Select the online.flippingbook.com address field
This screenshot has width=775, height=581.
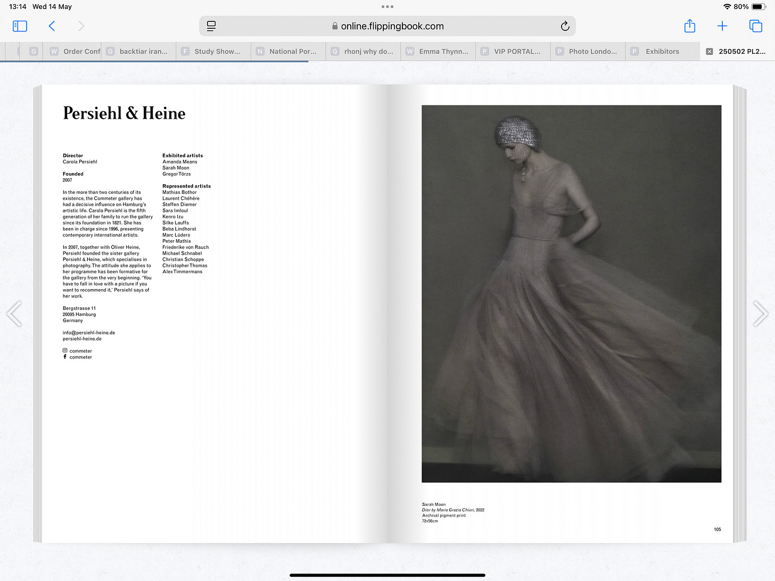pos(387,26)
